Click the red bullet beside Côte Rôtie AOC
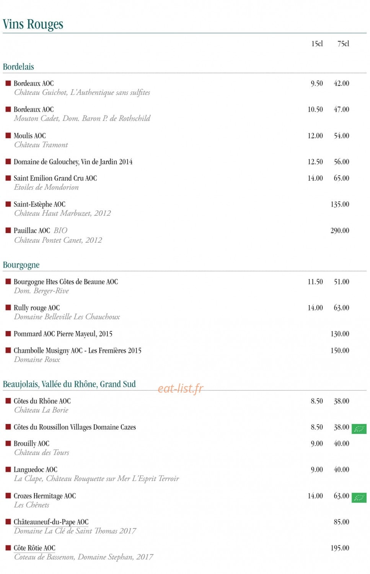The height and width of the screenshot is (574, 370). pyautogui.click(x=8, y=548)
